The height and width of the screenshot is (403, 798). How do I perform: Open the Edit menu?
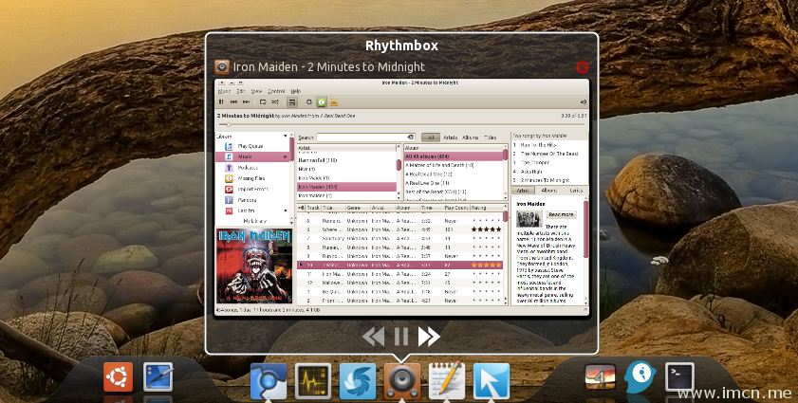241,91
